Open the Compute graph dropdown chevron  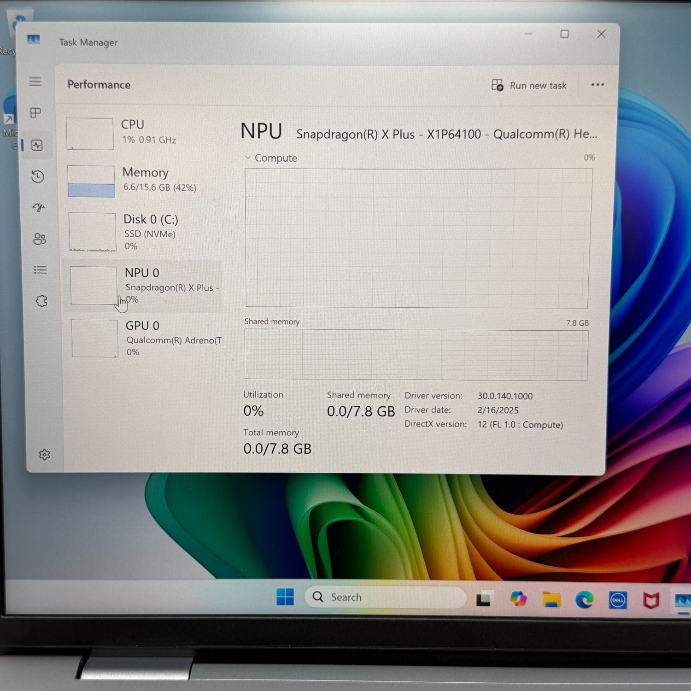(x=248, y=158)
